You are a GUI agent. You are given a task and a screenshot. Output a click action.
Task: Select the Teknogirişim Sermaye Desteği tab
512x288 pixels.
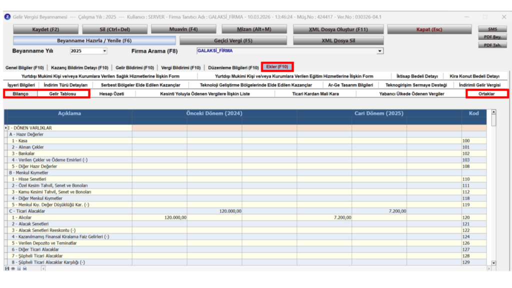[416, 85]
